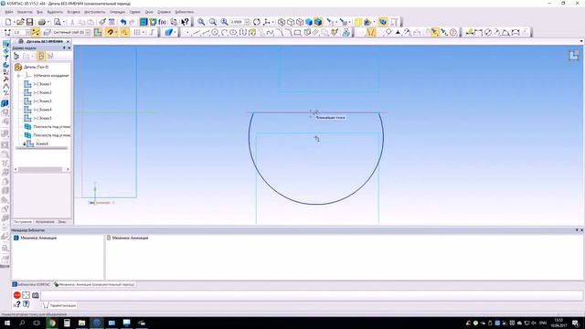The image size is (585, 329).
Task: Choose the angular dimension triangle tool
Action: 505,33
